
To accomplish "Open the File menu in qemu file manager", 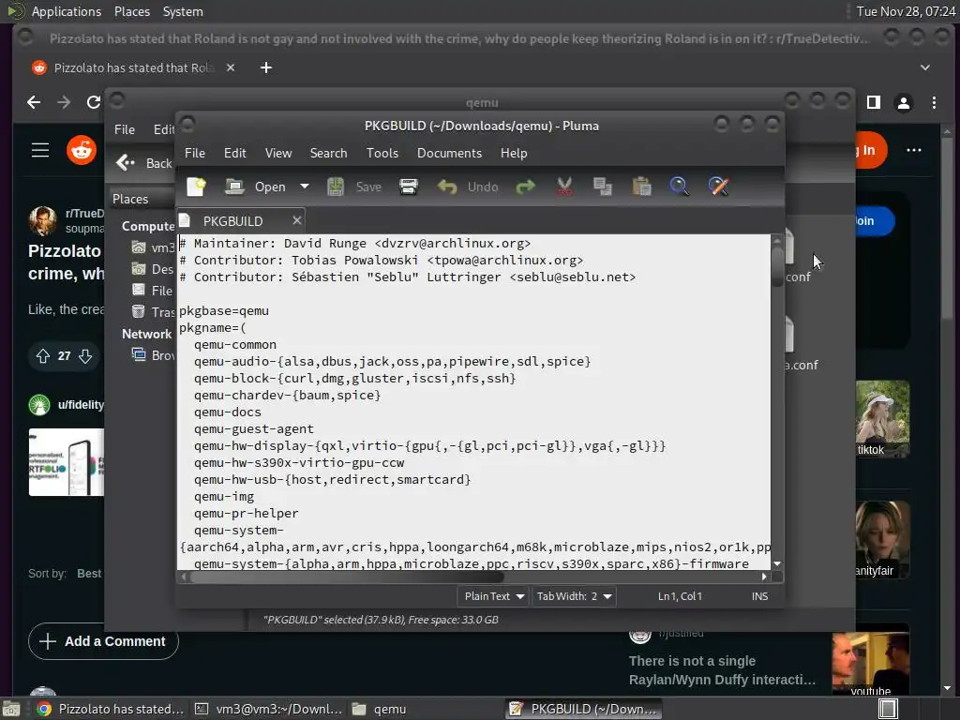I will 125,129.
